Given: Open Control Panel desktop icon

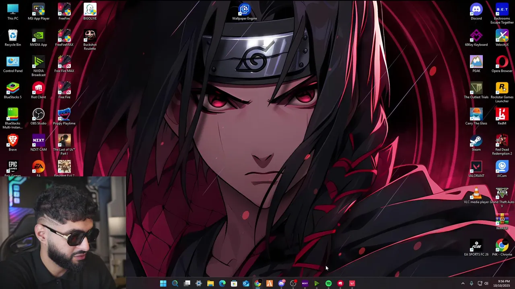Looking at the screenshot, I should (x=13, y=64).
